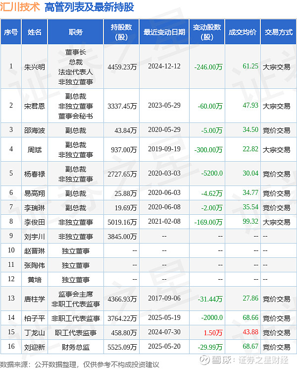This screenshot has height=369, width=297.
Task: Click the date 2019-09-19
Action: tap(164, 149)
